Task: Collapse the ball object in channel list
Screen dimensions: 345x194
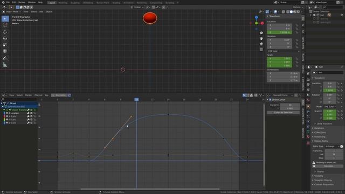Action: [2, 103]
